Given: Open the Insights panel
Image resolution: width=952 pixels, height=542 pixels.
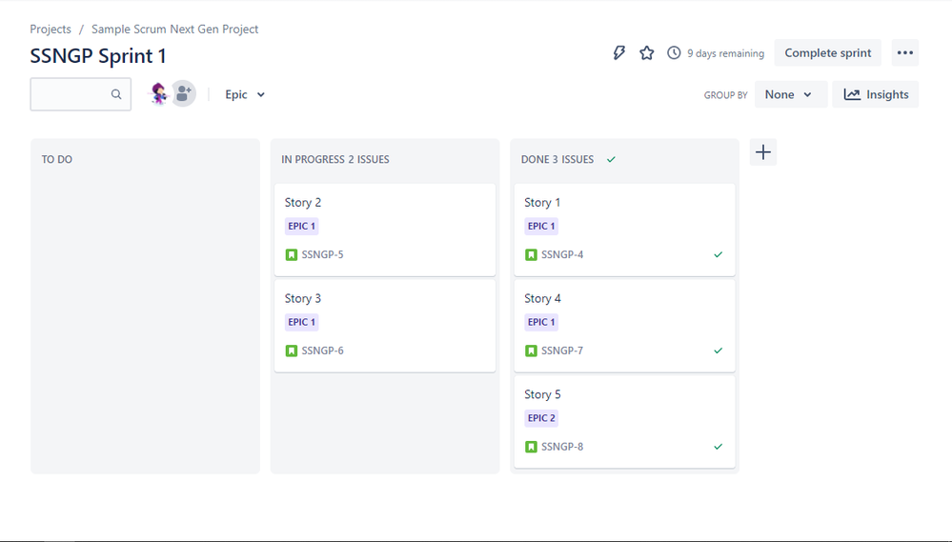Looking at the screenshot, I should [876, 94].
